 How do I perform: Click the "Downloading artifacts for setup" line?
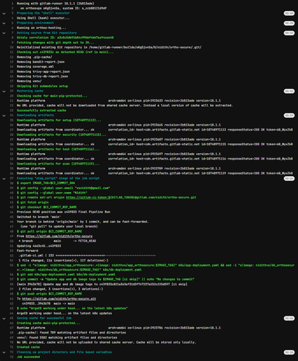click(x=59, y=120)
